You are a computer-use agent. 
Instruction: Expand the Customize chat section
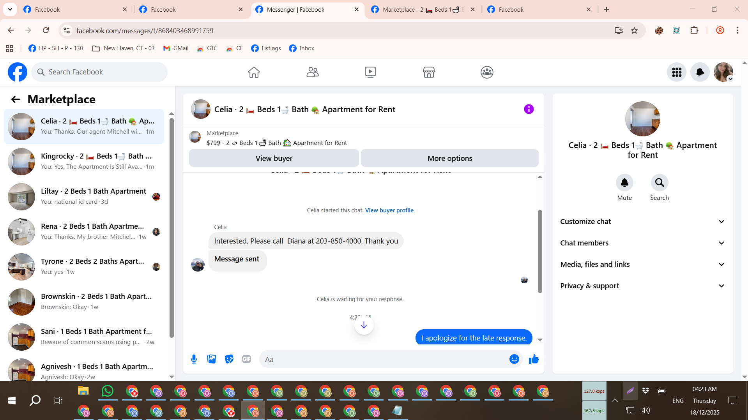click(642, 222)
